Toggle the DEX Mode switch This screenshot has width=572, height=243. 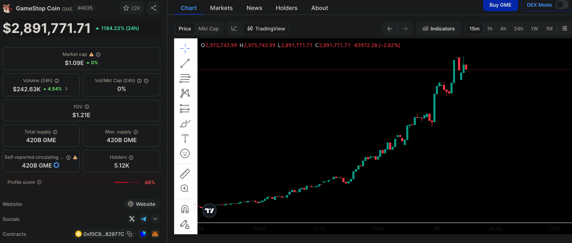click(x=562, y=5)
